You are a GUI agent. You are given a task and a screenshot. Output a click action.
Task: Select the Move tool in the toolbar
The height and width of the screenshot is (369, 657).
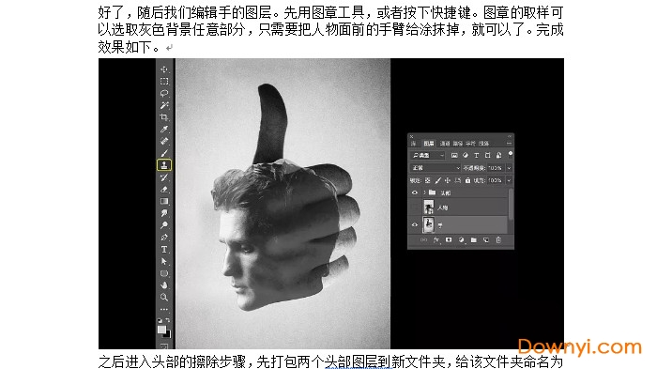tap(164, 69)
